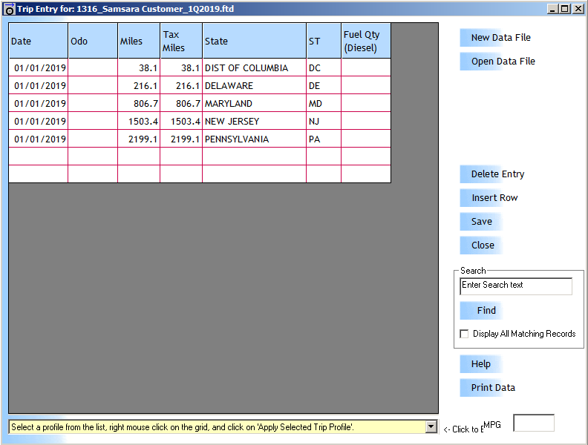Click Miles cell 2199.1 in Pennsylvania row

coord(139,139)
